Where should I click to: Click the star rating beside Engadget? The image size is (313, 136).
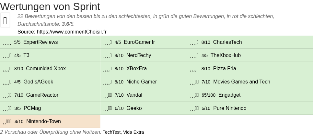tap(194, 95)
